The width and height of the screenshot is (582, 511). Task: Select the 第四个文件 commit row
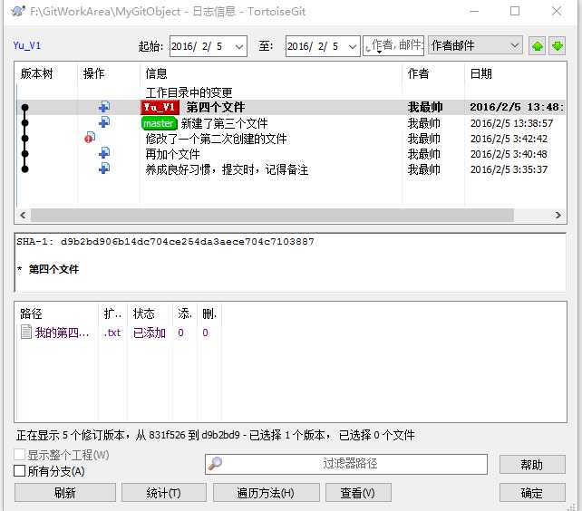(x=291, y=107)
